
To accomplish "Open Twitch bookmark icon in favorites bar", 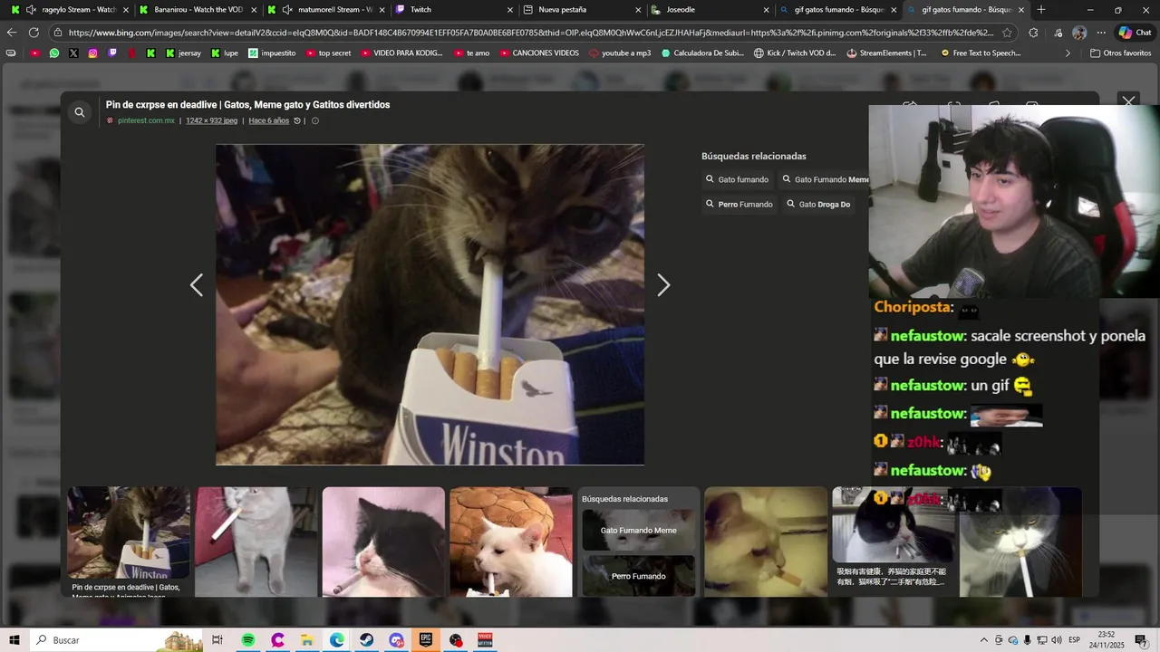I will 112,53.
